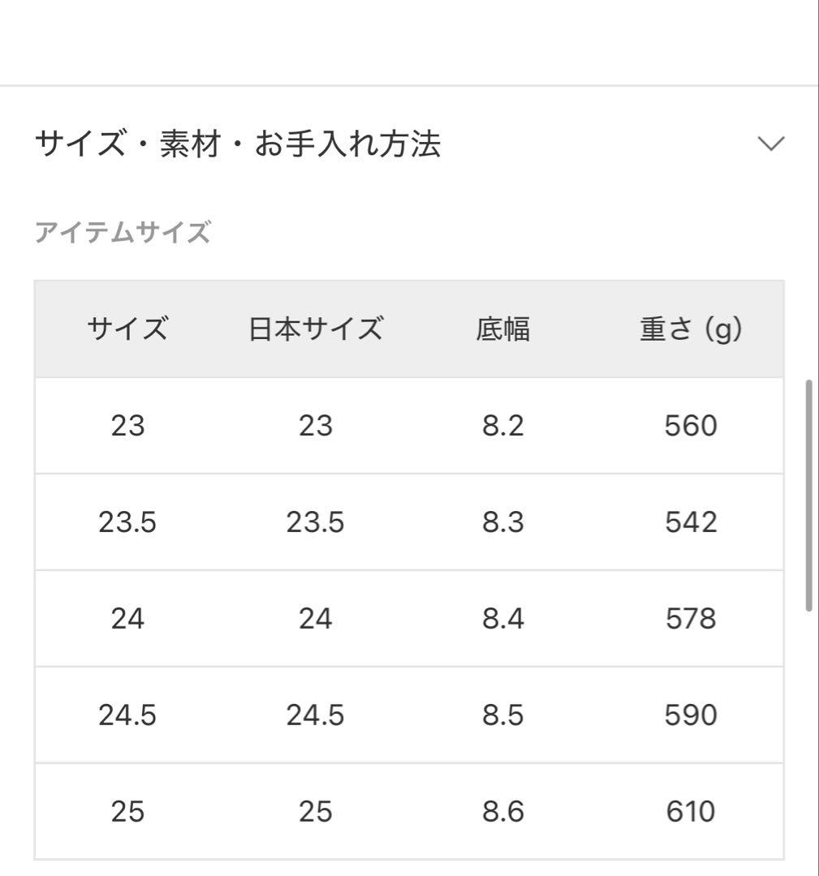Click the chevron next to the section title
The image size is (819, 876).
point(769,142)
